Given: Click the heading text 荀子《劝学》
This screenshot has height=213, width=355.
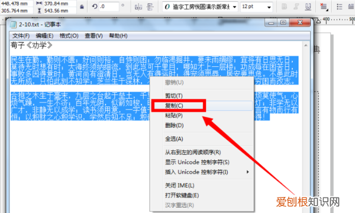Looking at the screenshot, I should 31,46.
